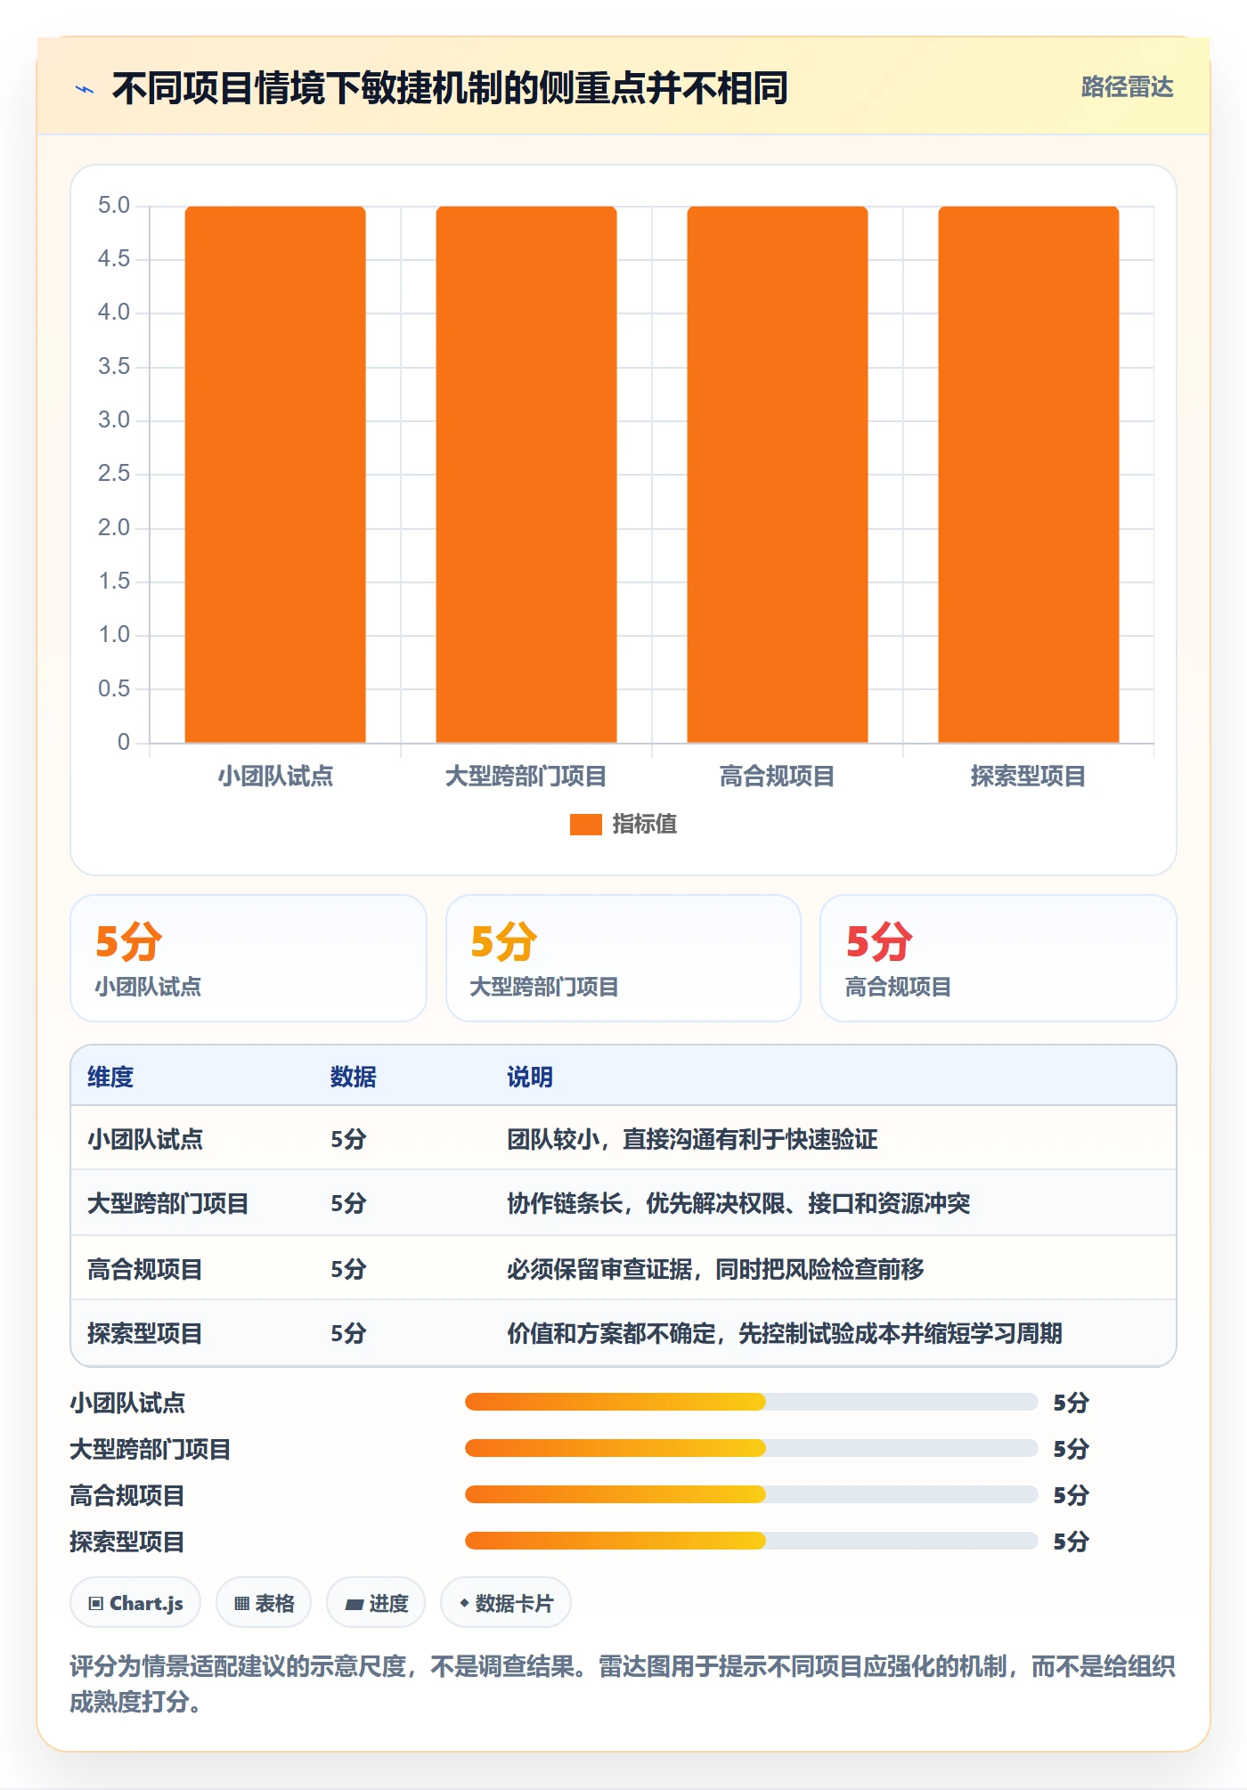Select the 小团队试点 5分 data card

tap(249, 958)
